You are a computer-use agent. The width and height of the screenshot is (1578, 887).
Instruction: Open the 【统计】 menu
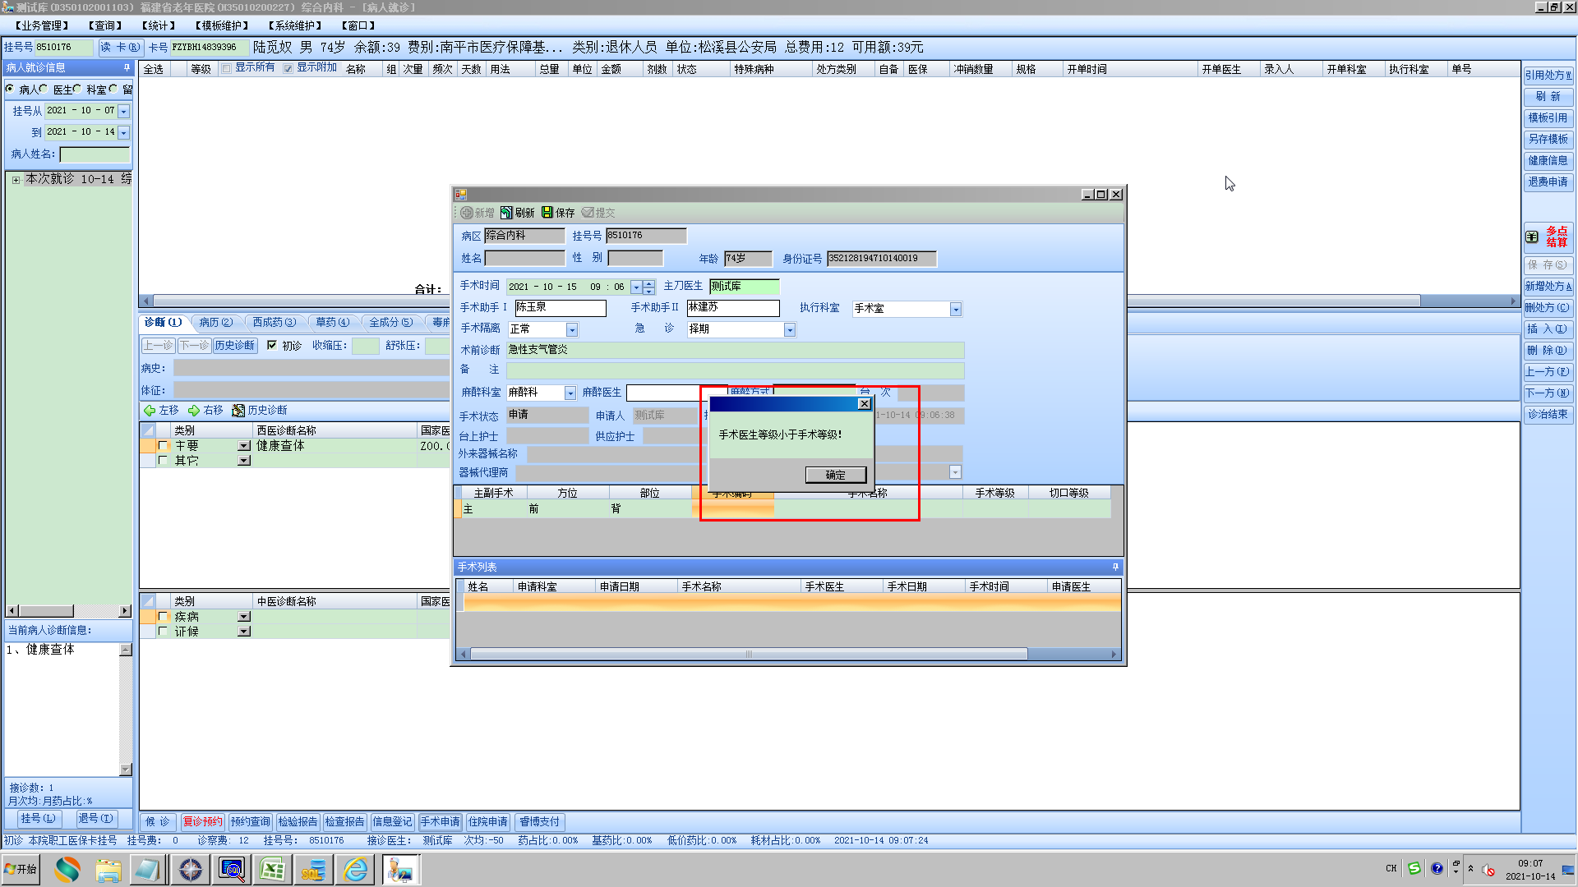[158, 25]
